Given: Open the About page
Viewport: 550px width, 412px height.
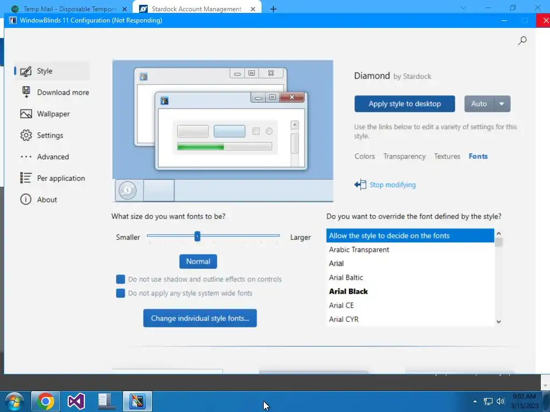Looking at the screenshot, I should point(47,200).
